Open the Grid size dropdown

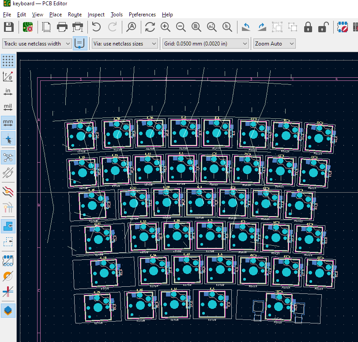pyautogui.click(x=205, y=43)
